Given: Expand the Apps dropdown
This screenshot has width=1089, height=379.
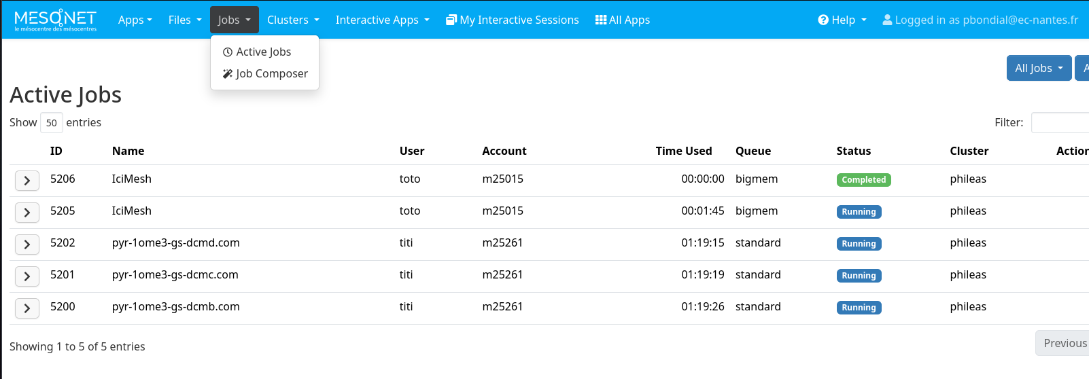Looking at the screenshot, I should point(135,20).
